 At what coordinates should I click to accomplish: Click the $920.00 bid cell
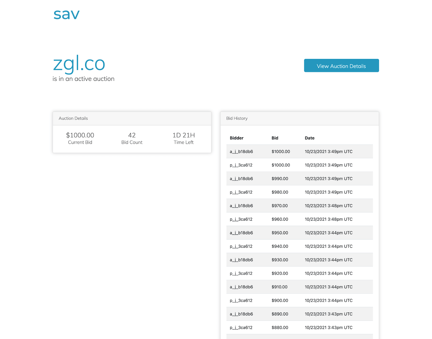click(x=280, y=273)
